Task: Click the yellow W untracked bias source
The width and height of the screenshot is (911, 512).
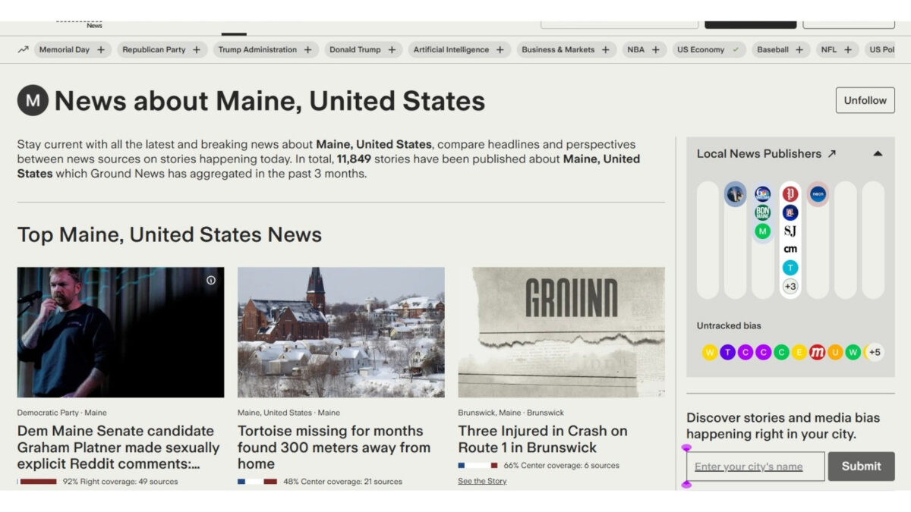Action: (710, 352)
